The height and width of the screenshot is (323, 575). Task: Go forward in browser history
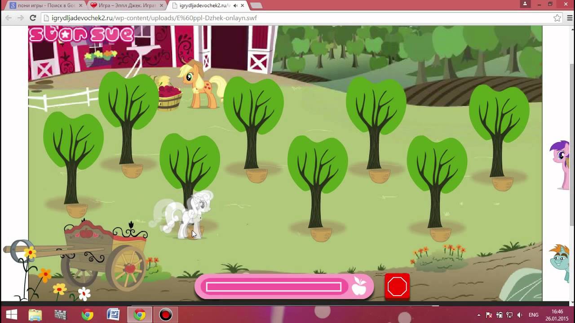click(21, 18)
